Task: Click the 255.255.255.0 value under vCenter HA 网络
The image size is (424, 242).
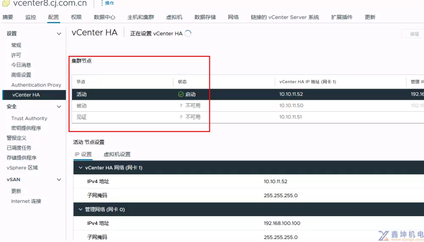Action: click(x=281, y=195)
